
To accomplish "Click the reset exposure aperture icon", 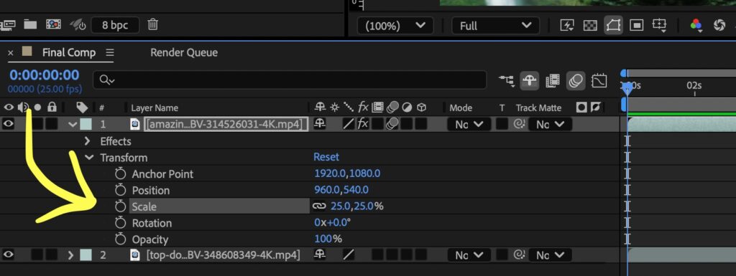I will coord(719,25).
